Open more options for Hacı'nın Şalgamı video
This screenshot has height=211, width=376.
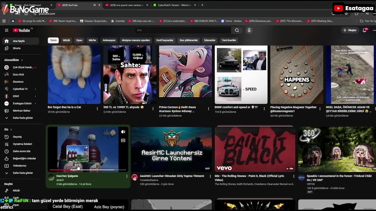click(127, 176)
